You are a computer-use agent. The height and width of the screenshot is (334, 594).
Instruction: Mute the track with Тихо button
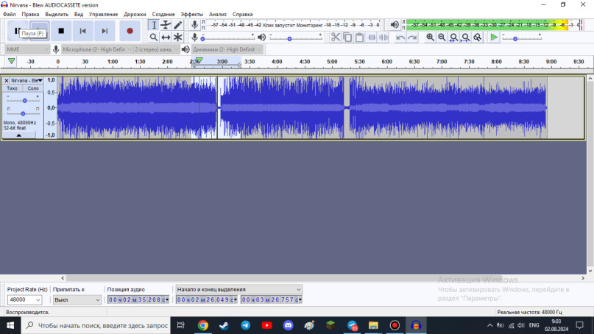pos(13,88)
